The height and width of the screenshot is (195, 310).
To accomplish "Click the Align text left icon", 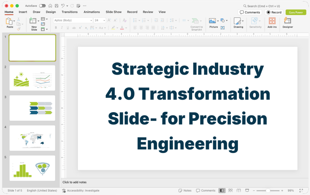I will tap(135, 27).
